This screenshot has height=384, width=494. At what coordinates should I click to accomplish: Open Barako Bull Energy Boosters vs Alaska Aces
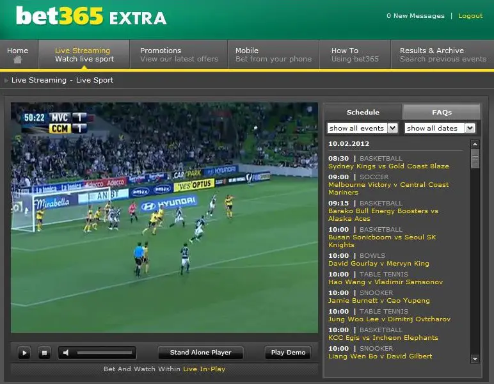(x=383, y=214)
